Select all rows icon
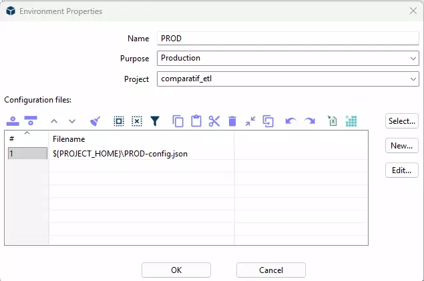This screenshot has height=281, width=424. pyautogui.click(x=119, y=121)
